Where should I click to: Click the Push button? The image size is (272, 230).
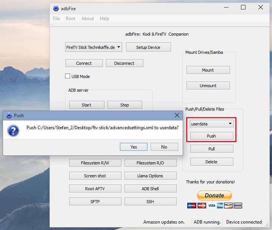[211, 136]
